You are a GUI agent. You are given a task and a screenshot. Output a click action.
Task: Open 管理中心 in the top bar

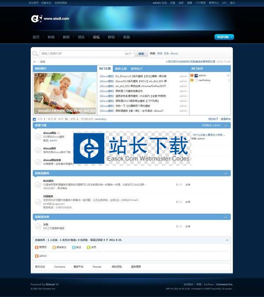(214, 3)
